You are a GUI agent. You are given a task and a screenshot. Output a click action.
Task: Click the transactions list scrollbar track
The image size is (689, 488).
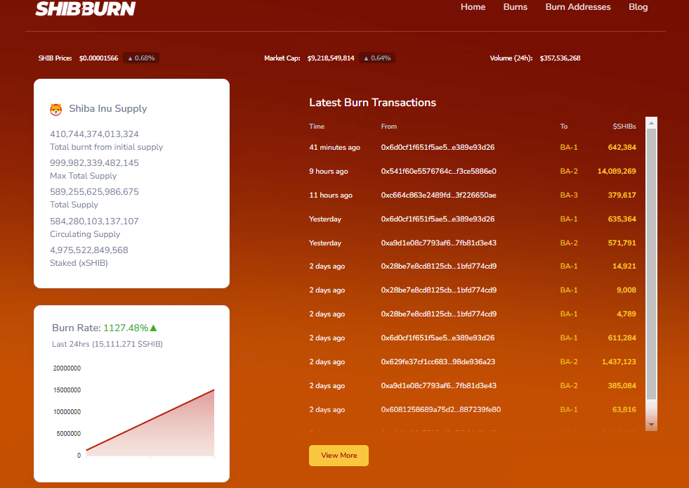click(x=651, y=281)
